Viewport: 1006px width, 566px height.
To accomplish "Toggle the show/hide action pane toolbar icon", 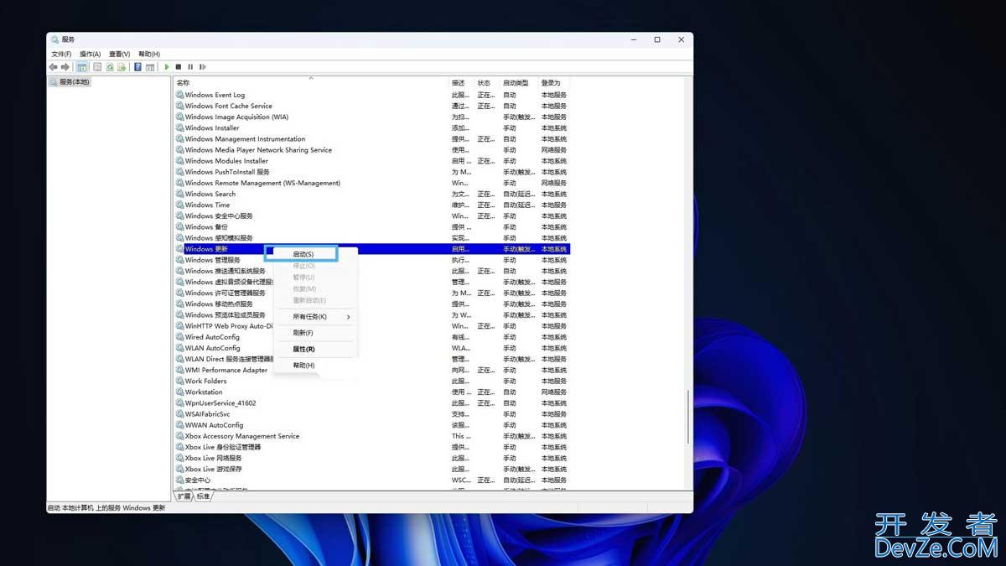I will point(150,67).
